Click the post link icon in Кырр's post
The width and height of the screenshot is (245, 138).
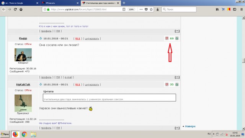pos(41,38)
